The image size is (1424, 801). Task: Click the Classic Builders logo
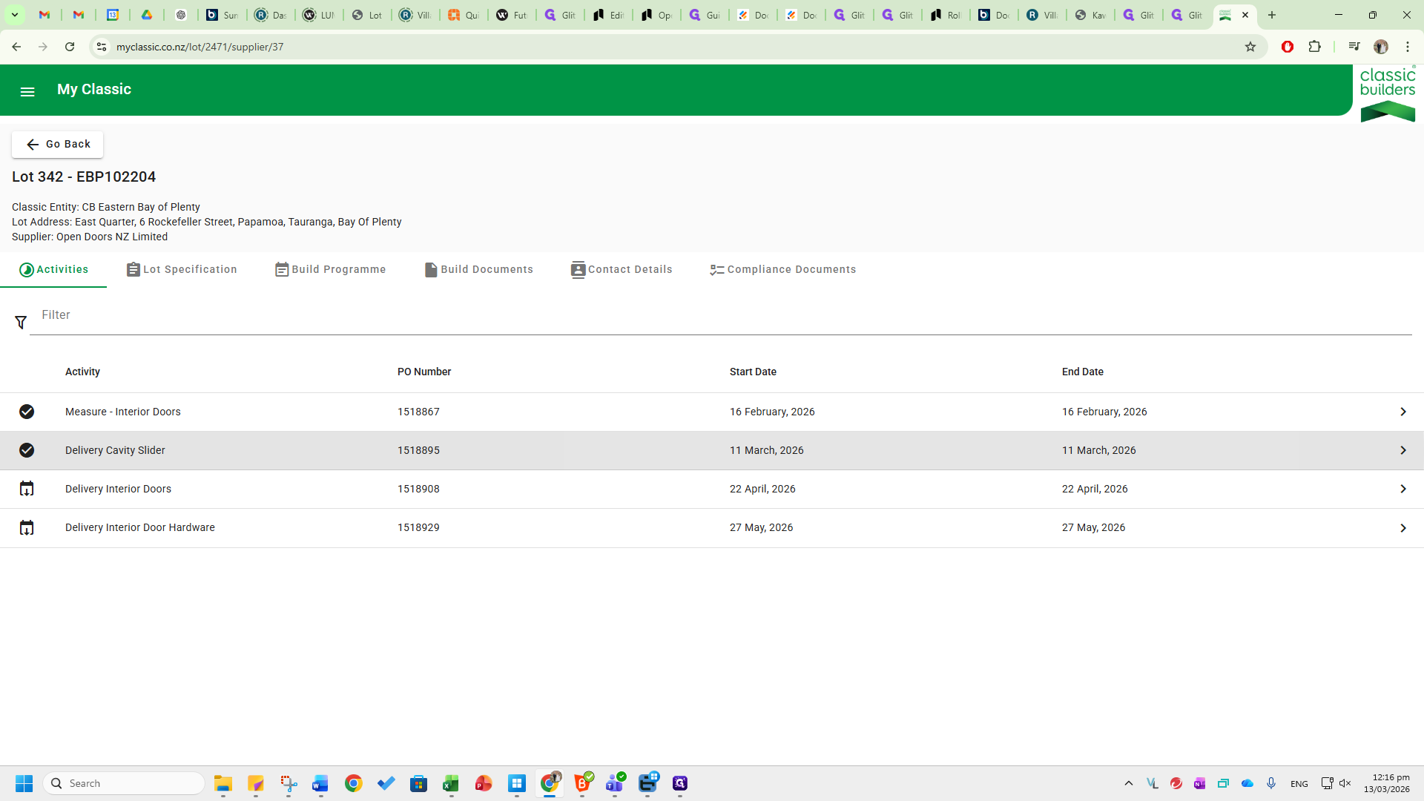coord(1387,94)
